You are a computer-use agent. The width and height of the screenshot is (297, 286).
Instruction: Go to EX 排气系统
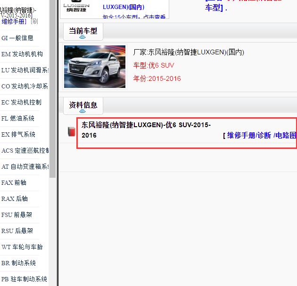(18, 134)
